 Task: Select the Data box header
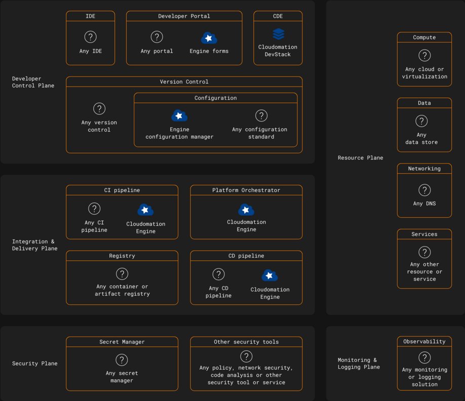tap(424, 103)
